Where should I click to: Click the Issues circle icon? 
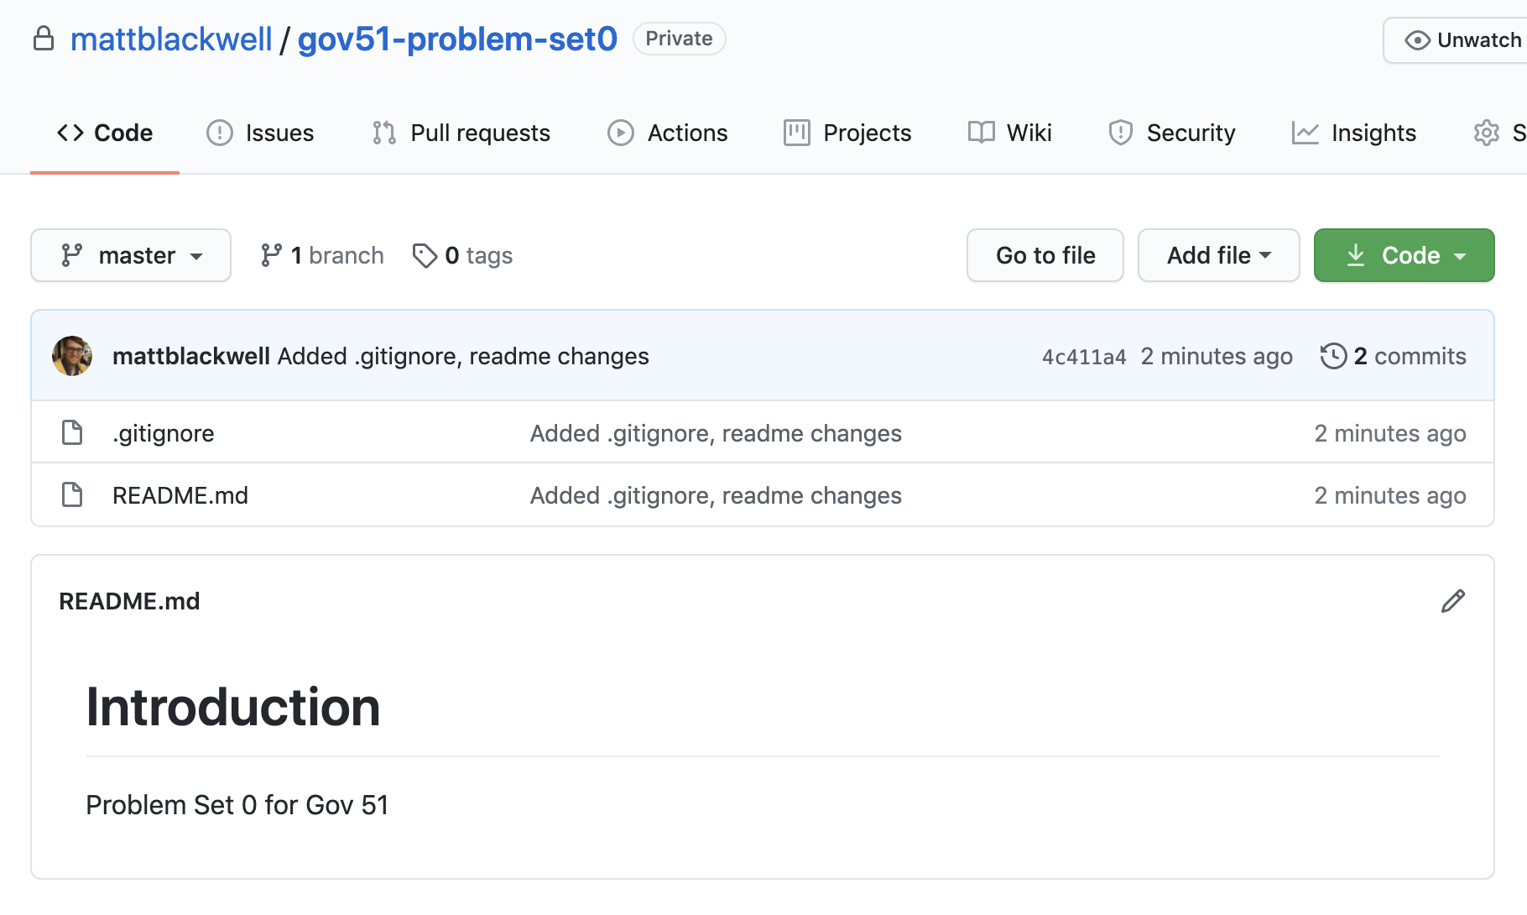pos(220,133)
